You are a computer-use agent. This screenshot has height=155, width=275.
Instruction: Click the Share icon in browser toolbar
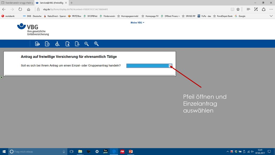click(264, 9)
